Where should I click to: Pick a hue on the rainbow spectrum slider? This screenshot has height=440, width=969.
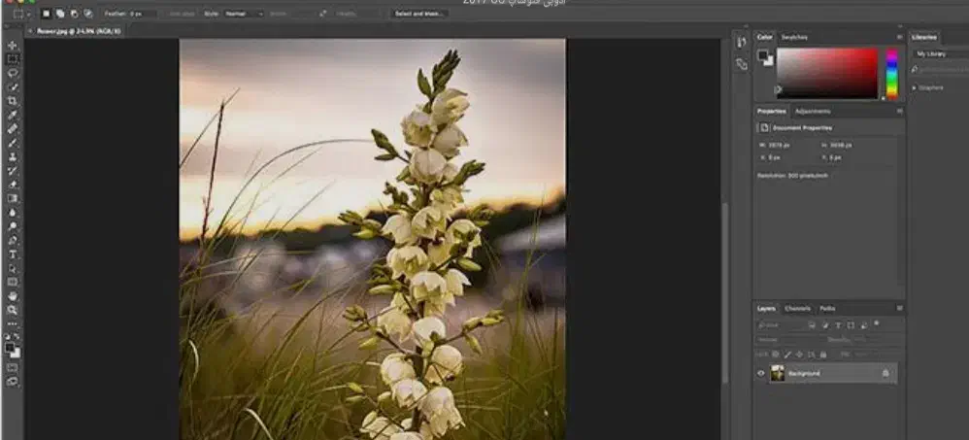click(891, 74)
